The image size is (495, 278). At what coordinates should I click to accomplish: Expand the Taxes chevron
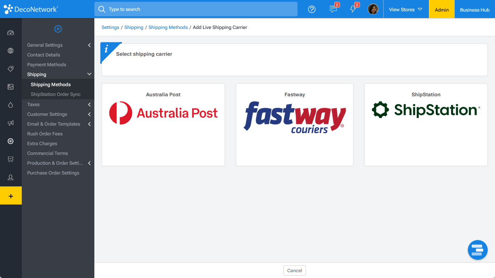pyautogui.click(x=89, y=105)
